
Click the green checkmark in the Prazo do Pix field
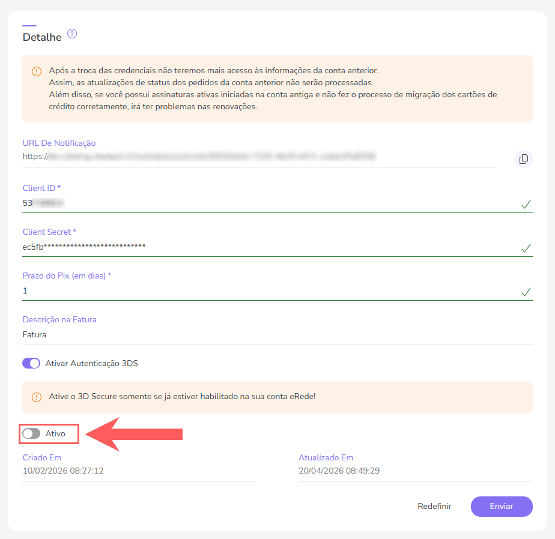click(526, 292)
